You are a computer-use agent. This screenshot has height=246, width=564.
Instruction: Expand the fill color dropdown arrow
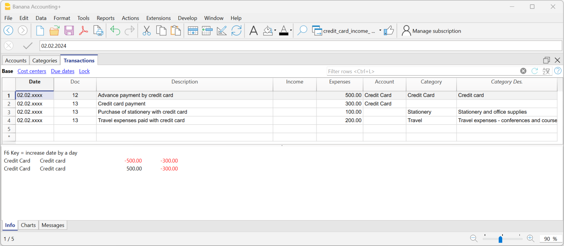pyautogui.click(x=275, y=31)
